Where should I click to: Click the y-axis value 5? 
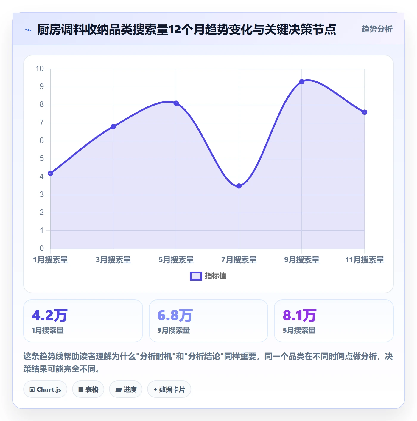click(x=42, y=159)
